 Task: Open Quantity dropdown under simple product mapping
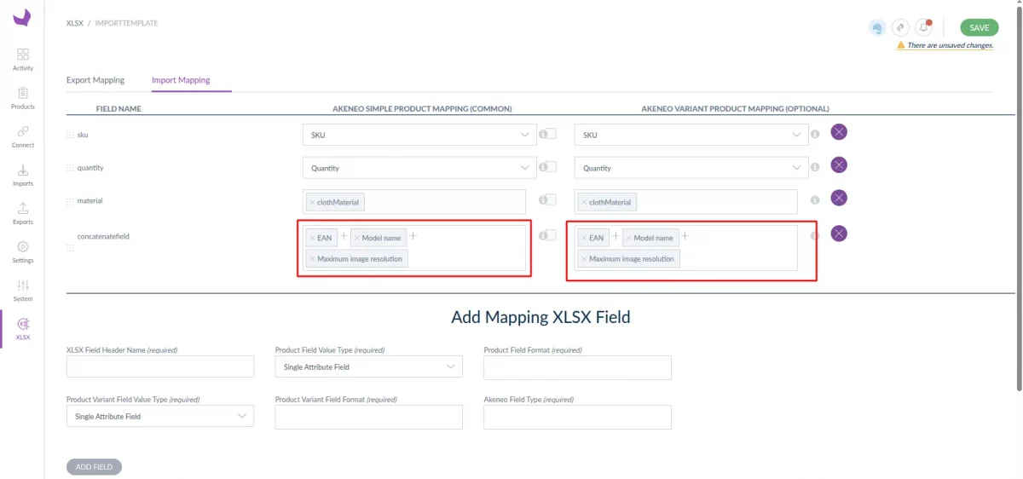click(419, 168)
